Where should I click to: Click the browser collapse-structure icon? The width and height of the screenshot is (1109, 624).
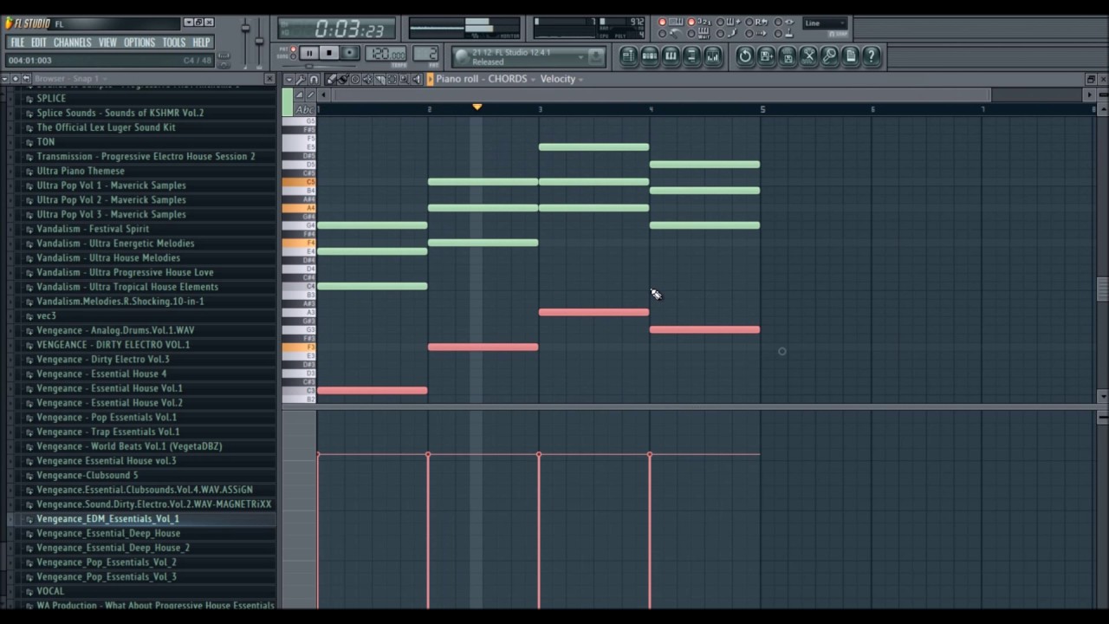(15, 79)
